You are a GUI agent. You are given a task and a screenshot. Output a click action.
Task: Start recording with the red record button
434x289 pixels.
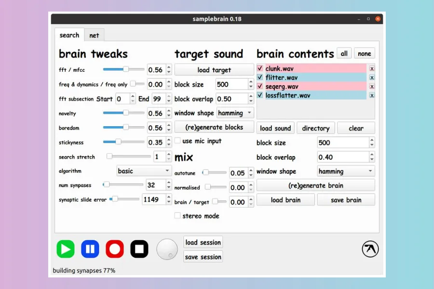[115, 249]
